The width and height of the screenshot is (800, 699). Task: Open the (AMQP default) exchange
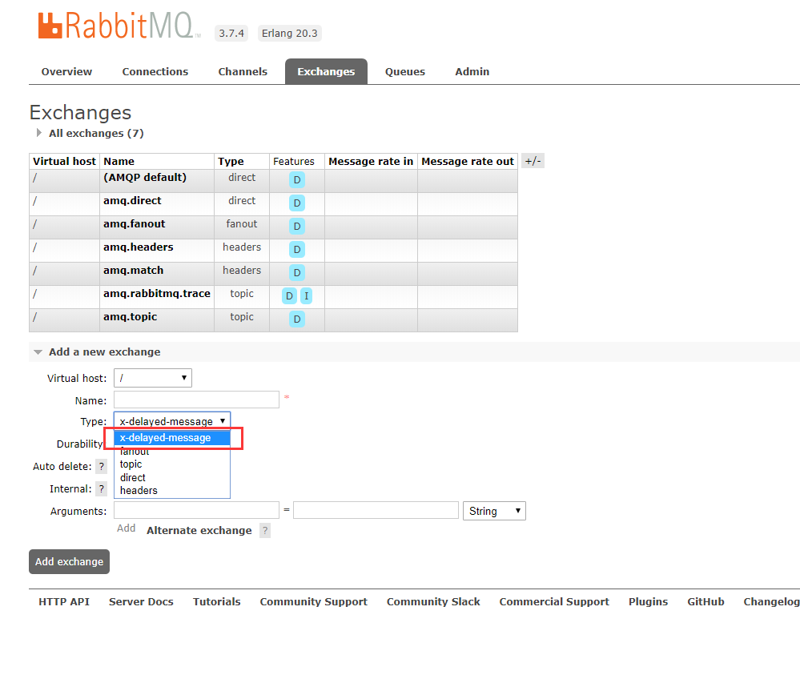[x=145, y=178]
